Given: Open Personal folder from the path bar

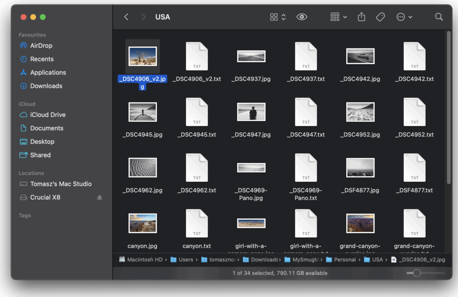Looking at the screenshot, I should click(345, 259).
